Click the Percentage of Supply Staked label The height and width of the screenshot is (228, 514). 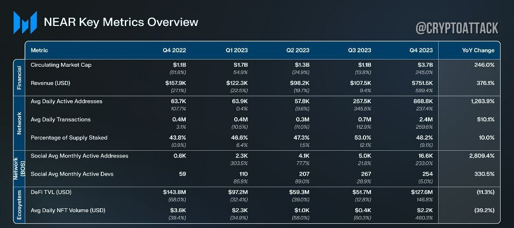[69, 138]
